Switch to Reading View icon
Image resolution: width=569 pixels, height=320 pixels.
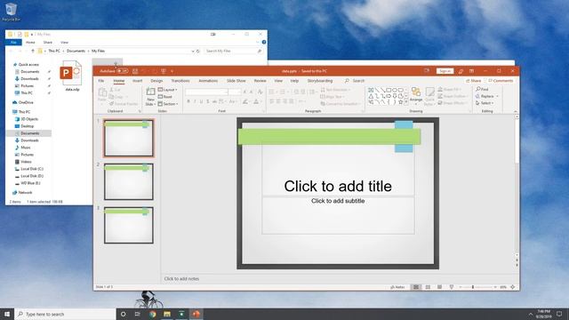click(x=439, y=287)
